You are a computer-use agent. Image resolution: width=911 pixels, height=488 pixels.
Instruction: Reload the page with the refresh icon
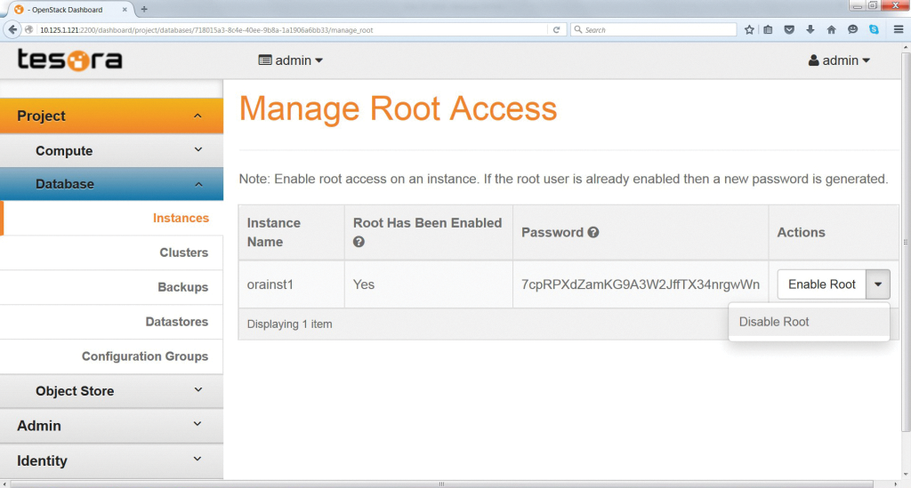[x=557, y=29]
